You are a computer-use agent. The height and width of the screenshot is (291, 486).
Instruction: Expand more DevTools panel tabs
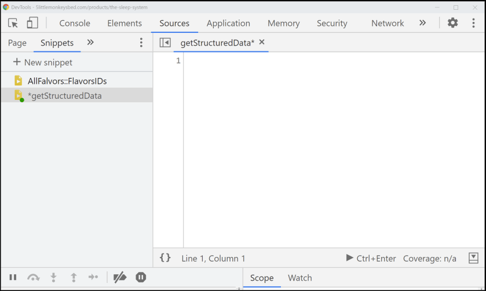422,23
